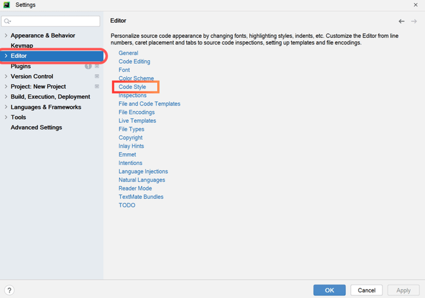Open the Color Scheme link
425x298 pixels.
click(136, 79)
